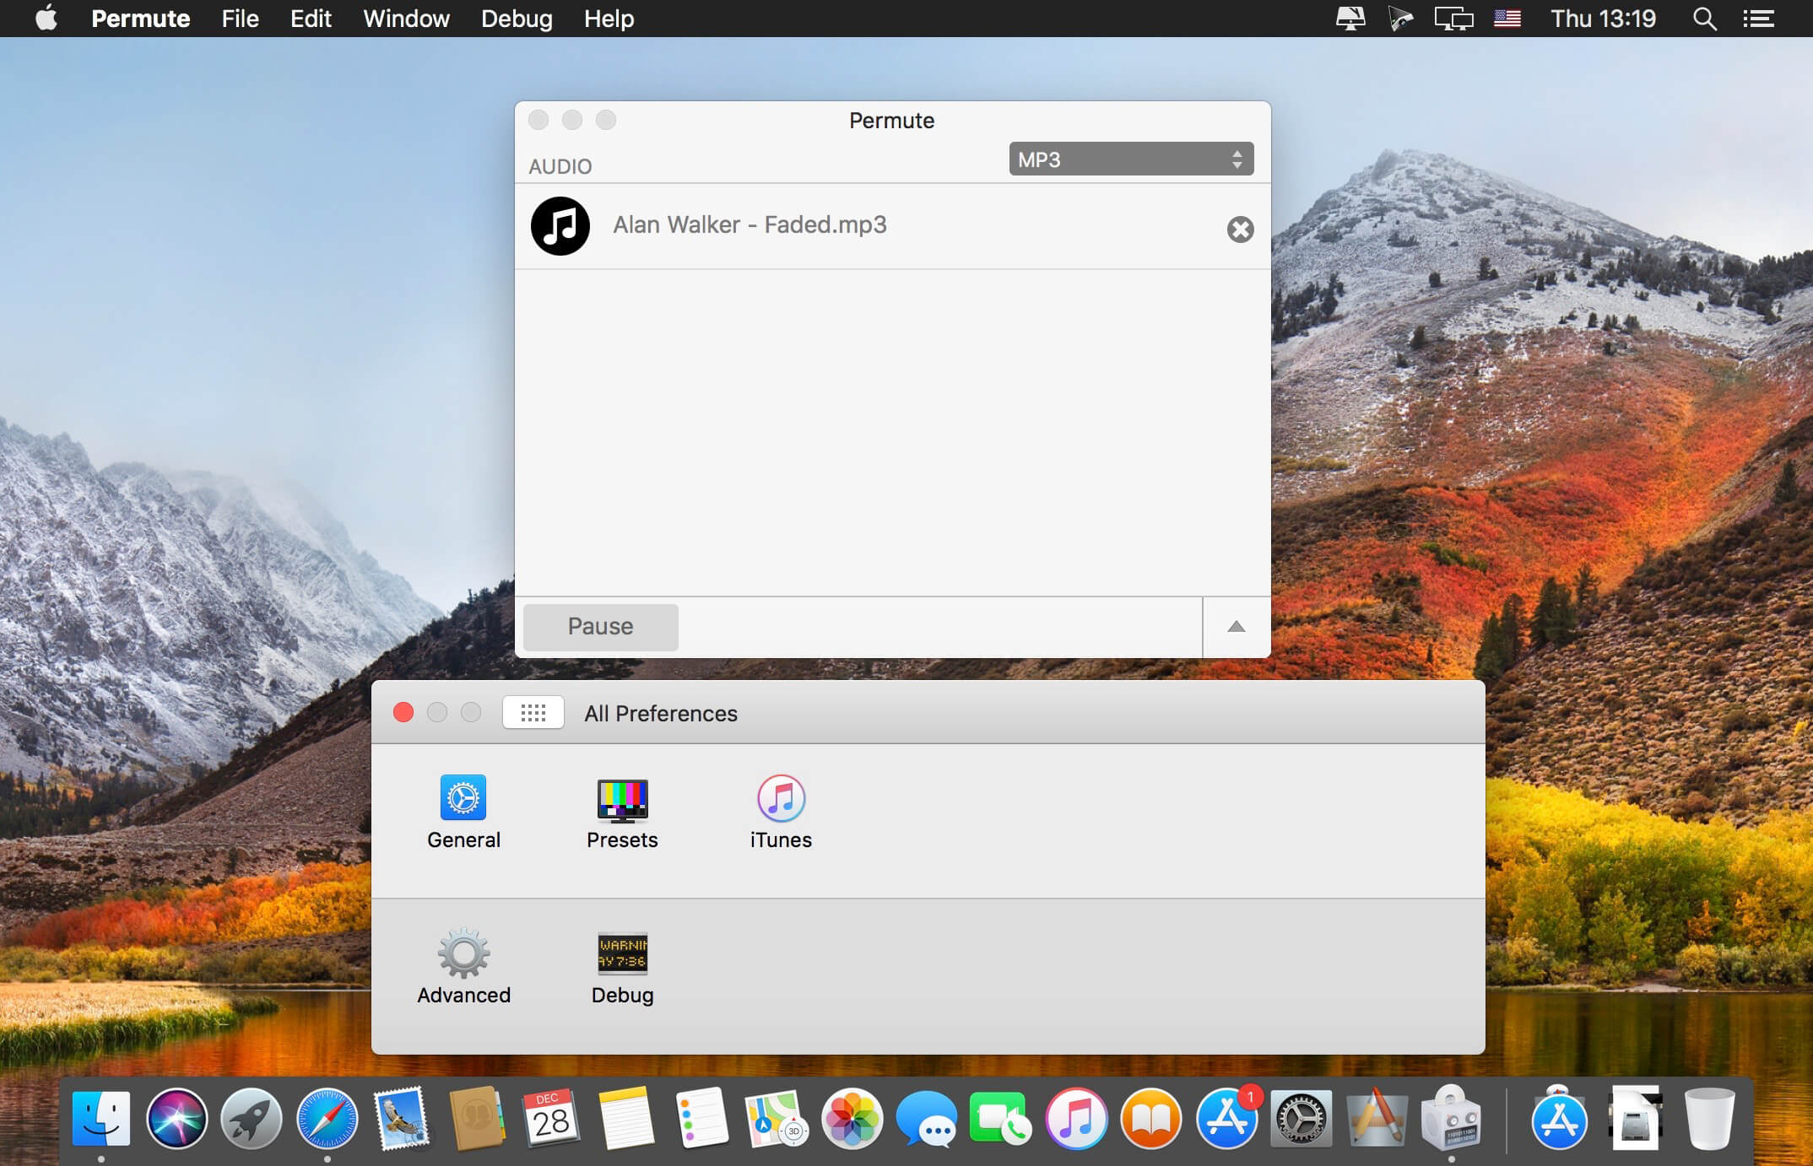1813x1166 pixels.
Task: Open the MP3 format dropdown
Action: click(1131, 159)
